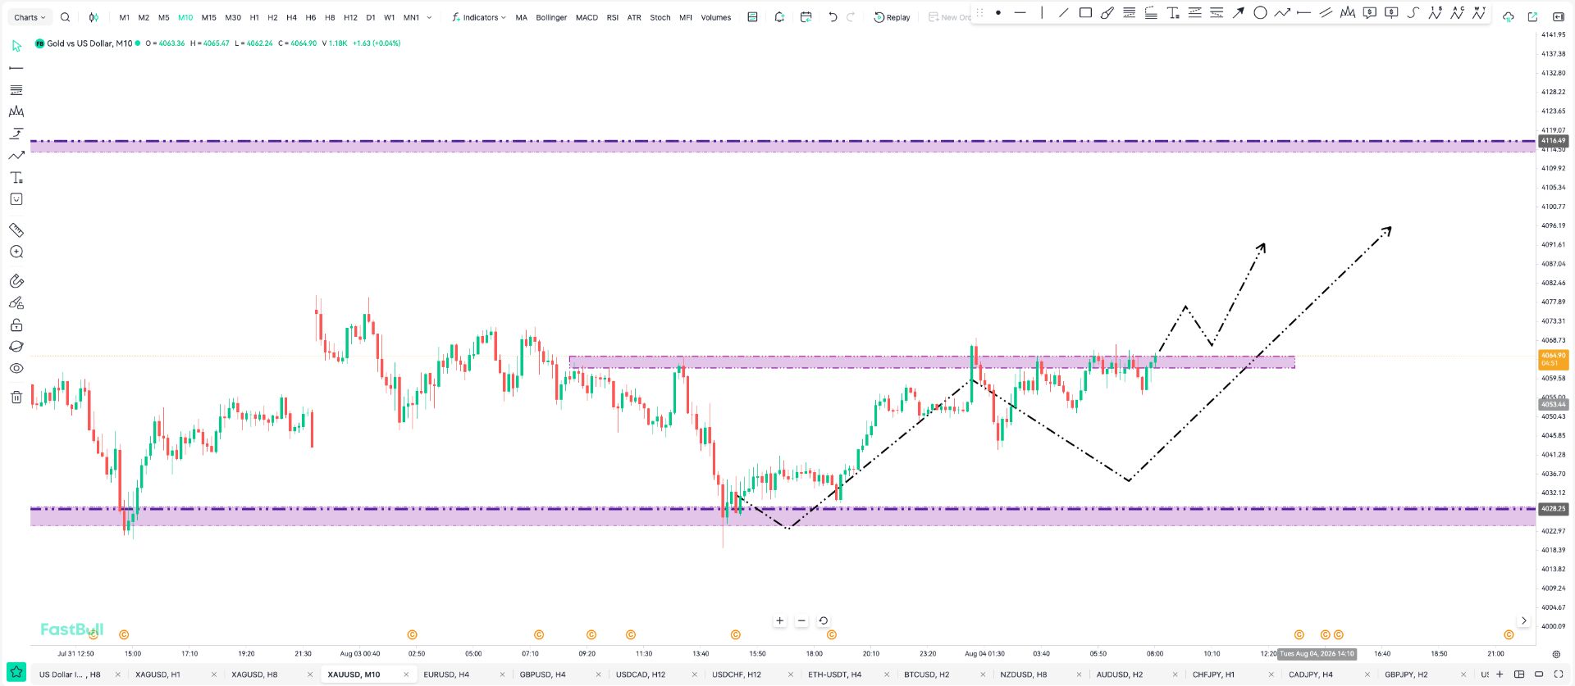
Task: Expand the Charts dropdown
Action: (30, 17)
